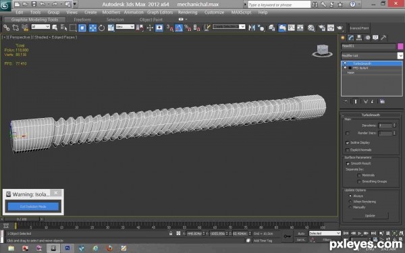Open the Help icon dropdown arrow
The width and height of the screenshot is (405, 253).
click(358, 4)
